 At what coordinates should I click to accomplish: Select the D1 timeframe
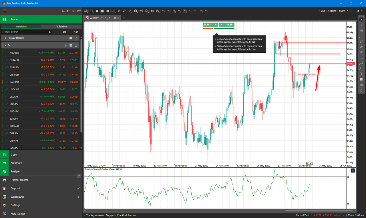click(196, 11)
